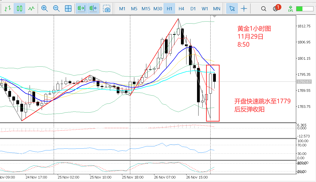Viewport: 316px width, 182px height.
Task: Switch to bar chart display
Action: 8,8
